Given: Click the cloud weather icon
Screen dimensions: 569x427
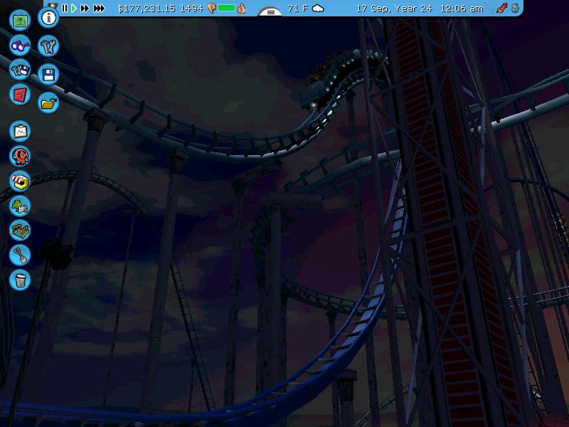Looking at the screenshot, I should [318, 8].
